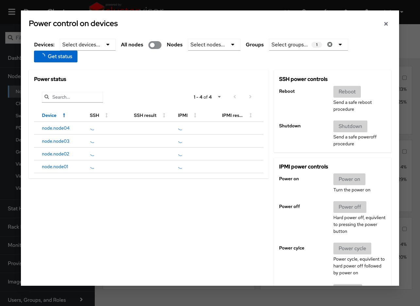The image size is (420, 306).
Task: Open the rows-per-page dropdown next to 1 - 4 of 4
Action: pyautogui.click(x=219, y=97)
